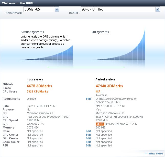Image resolution: width=165 pixels, height=157 pixels.
Task: Click the '640 MB' memory value
Action: point(100,127)
